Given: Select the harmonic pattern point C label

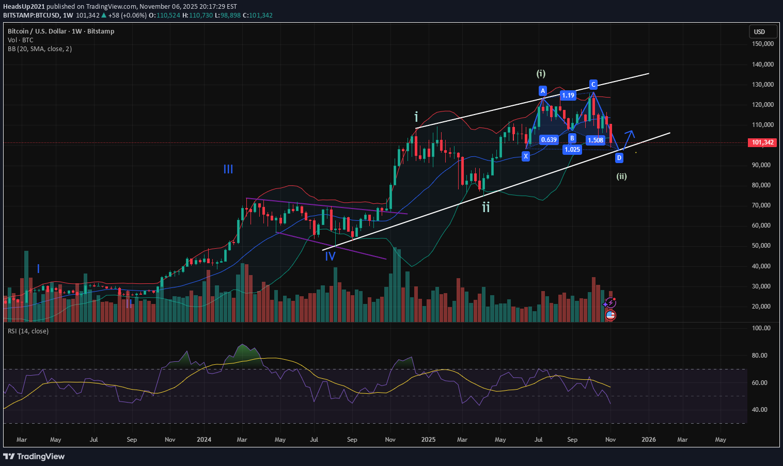Looking at the screenshot, I should (593, 84).
